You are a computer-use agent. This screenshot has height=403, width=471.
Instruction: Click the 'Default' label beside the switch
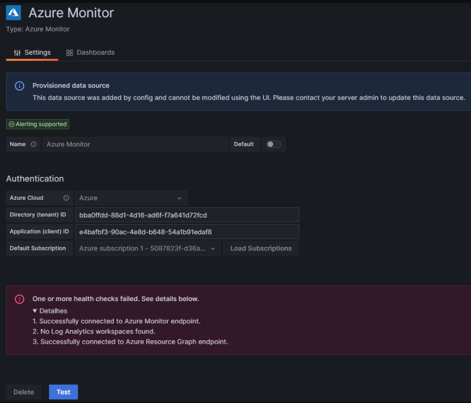(x=244, y=144)
